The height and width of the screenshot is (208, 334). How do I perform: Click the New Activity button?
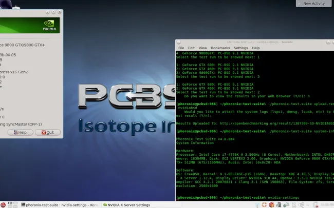click(313, 3)
